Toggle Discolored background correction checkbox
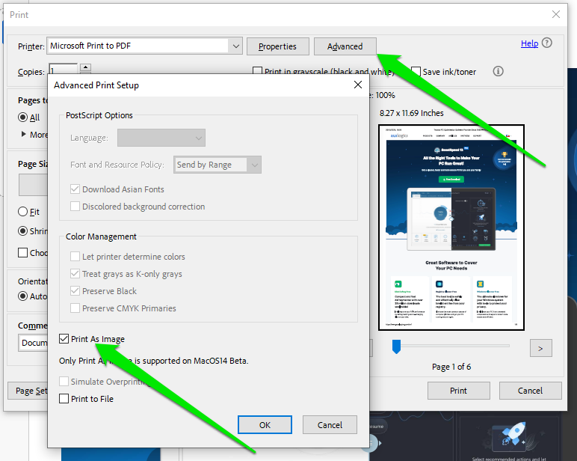This screenshot has height=461, width=577. point(75,206)
